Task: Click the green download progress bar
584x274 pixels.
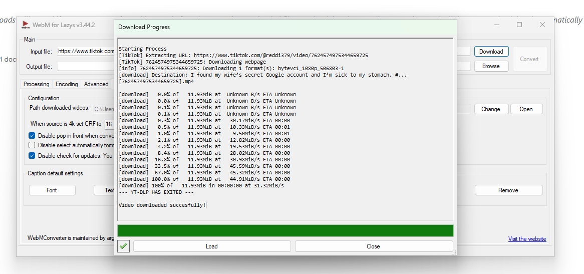Action: point(285,230)
